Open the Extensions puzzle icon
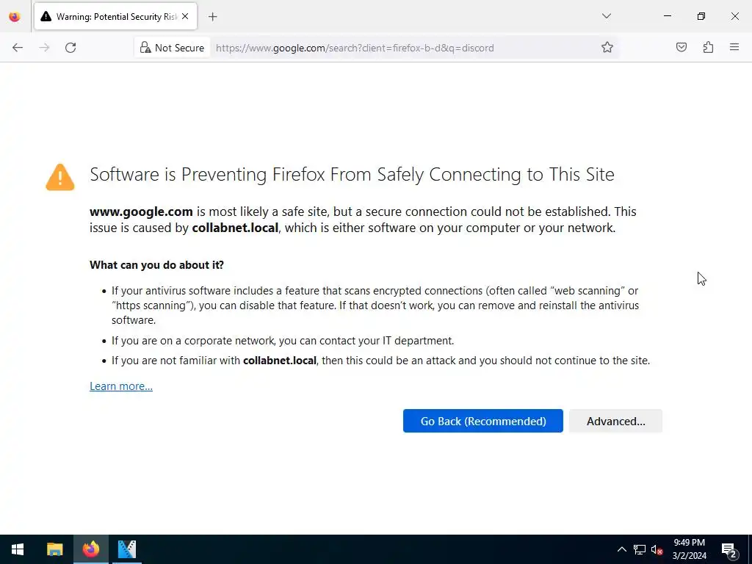The height and width of the screenshot is (564, 752). pyautogui.click(x=708, y=48)
